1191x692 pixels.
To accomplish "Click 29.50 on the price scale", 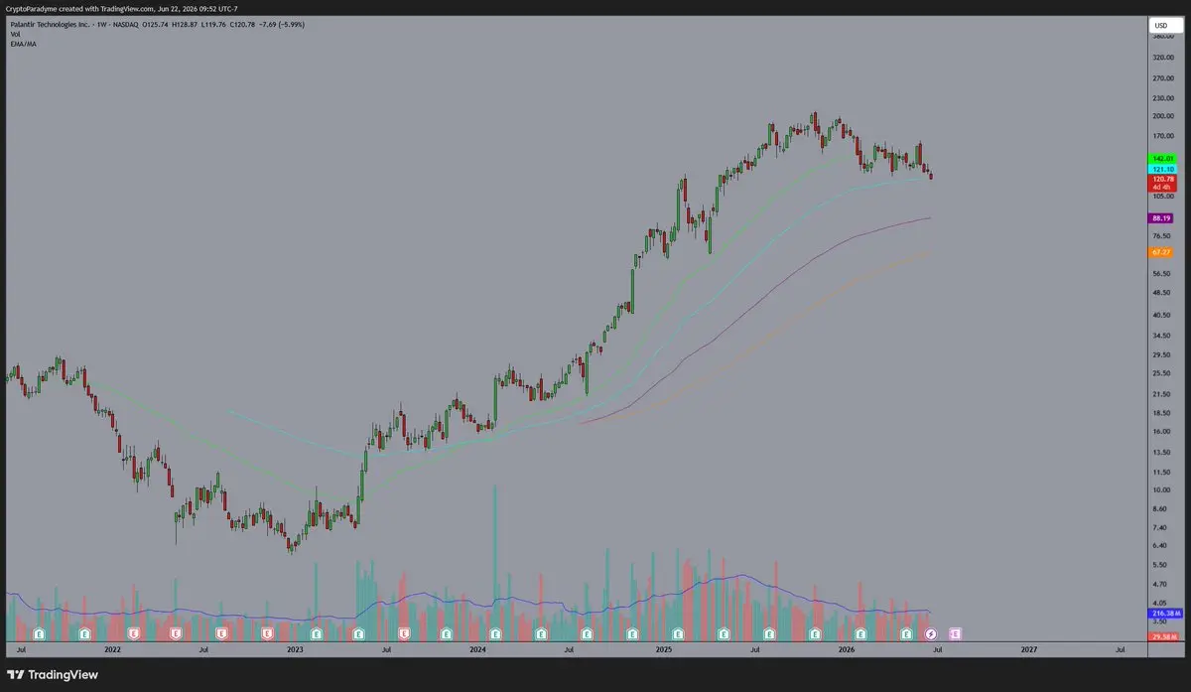I will (x=1161, y=354).
